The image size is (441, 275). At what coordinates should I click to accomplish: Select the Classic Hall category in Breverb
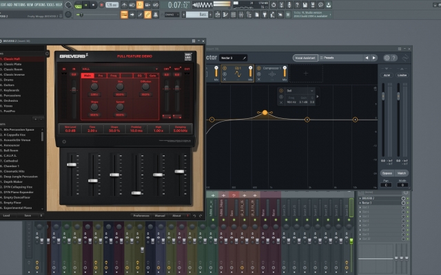point(22,59)
